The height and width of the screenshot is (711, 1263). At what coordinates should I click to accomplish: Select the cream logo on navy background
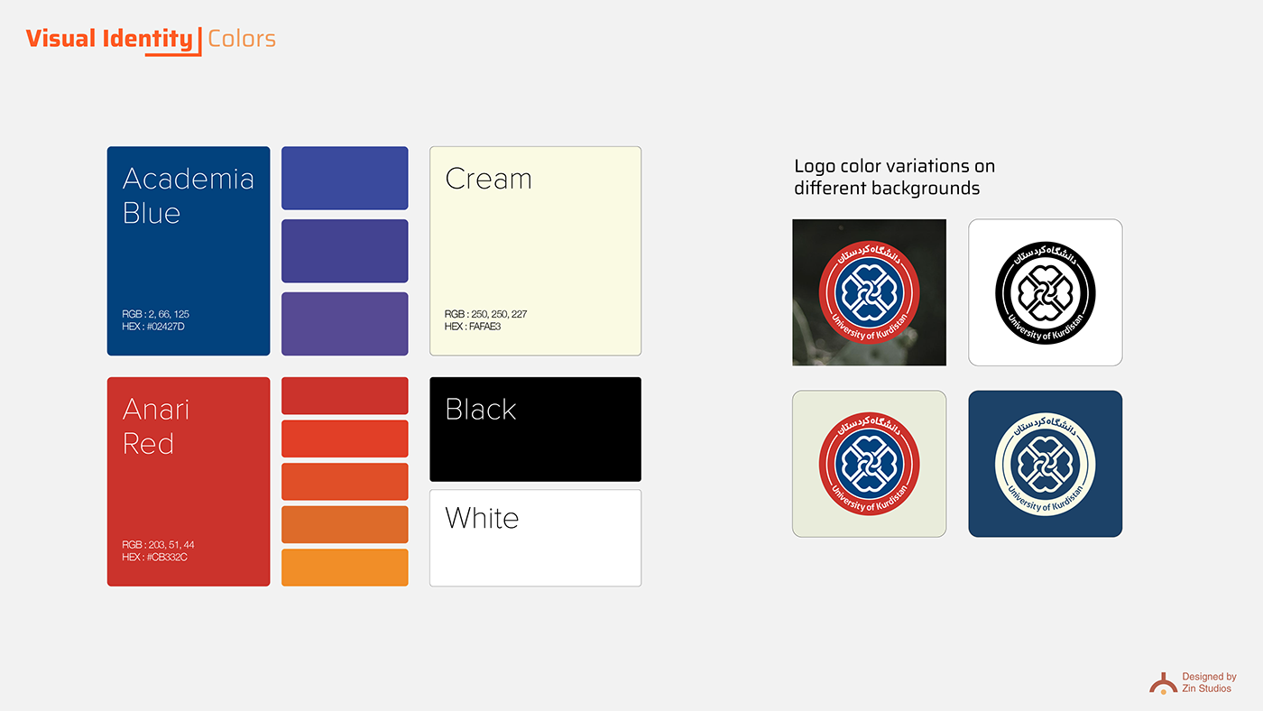[x=1046, y=464]
